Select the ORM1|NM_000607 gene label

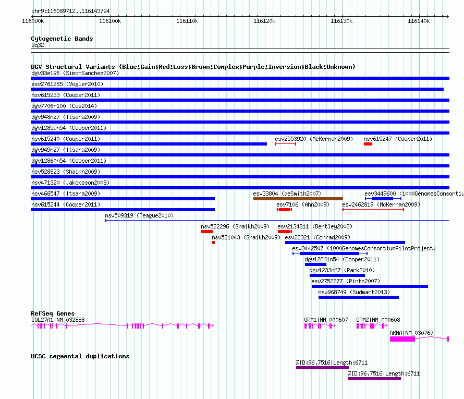tap(326, 320)
